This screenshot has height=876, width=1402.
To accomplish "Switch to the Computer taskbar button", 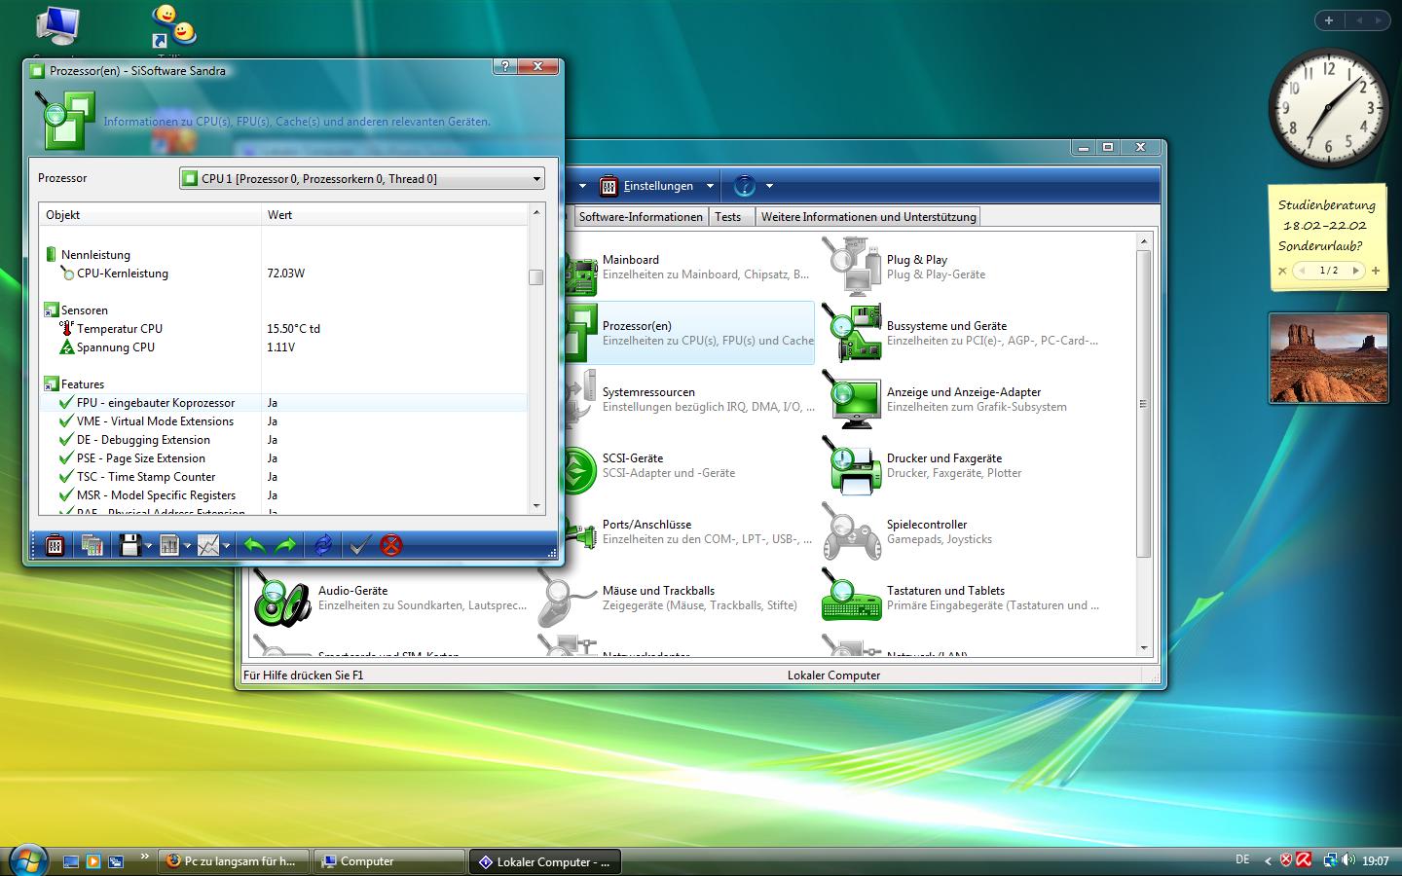I will [x=389, y=861].
